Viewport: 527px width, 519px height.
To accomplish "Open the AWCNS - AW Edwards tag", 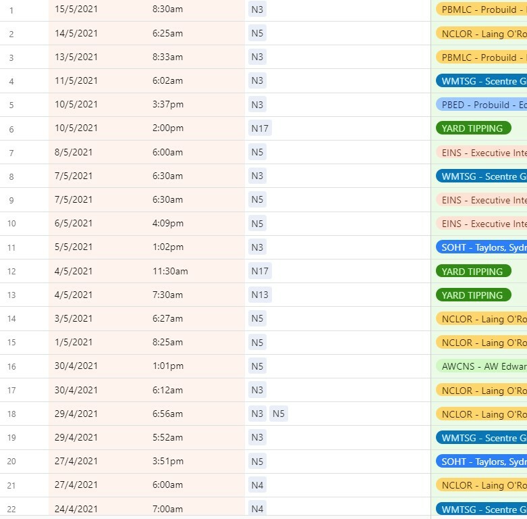I will tap(481, 366).
